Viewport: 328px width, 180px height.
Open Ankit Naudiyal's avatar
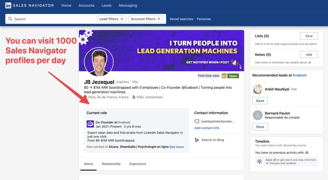258,89
